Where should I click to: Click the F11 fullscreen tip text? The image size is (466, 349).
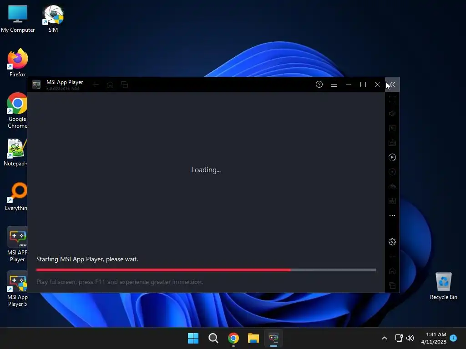coord(120,282)
